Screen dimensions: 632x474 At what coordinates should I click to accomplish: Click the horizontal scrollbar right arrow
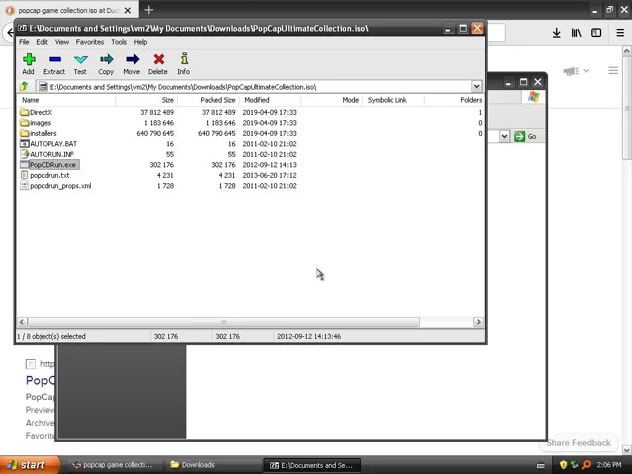point(478,322)
